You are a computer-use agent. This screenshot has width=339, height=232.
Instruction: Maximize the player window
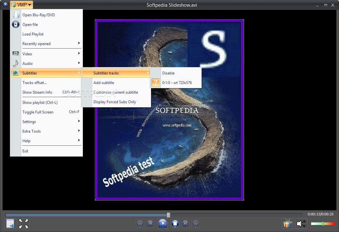[325, 5]
